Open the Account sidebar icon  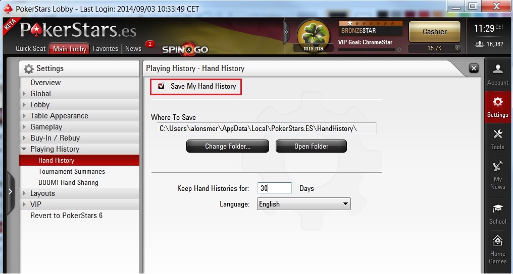pos(498,74)
